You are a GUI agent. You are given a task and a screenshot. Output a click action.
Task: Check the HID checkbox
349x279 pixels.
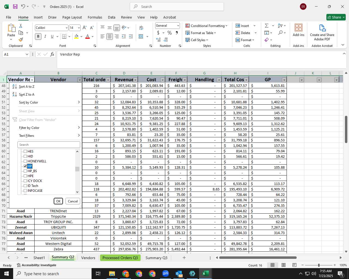point(25,156)
